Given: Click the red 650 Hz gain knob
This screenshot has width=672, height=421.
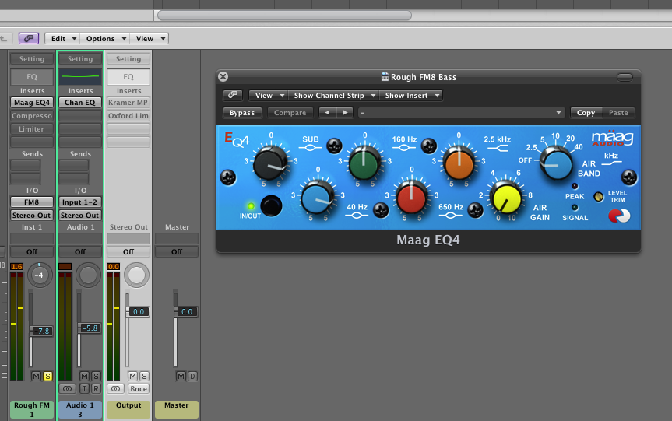Looking at the screenshot, I should [x=411, y=198].
